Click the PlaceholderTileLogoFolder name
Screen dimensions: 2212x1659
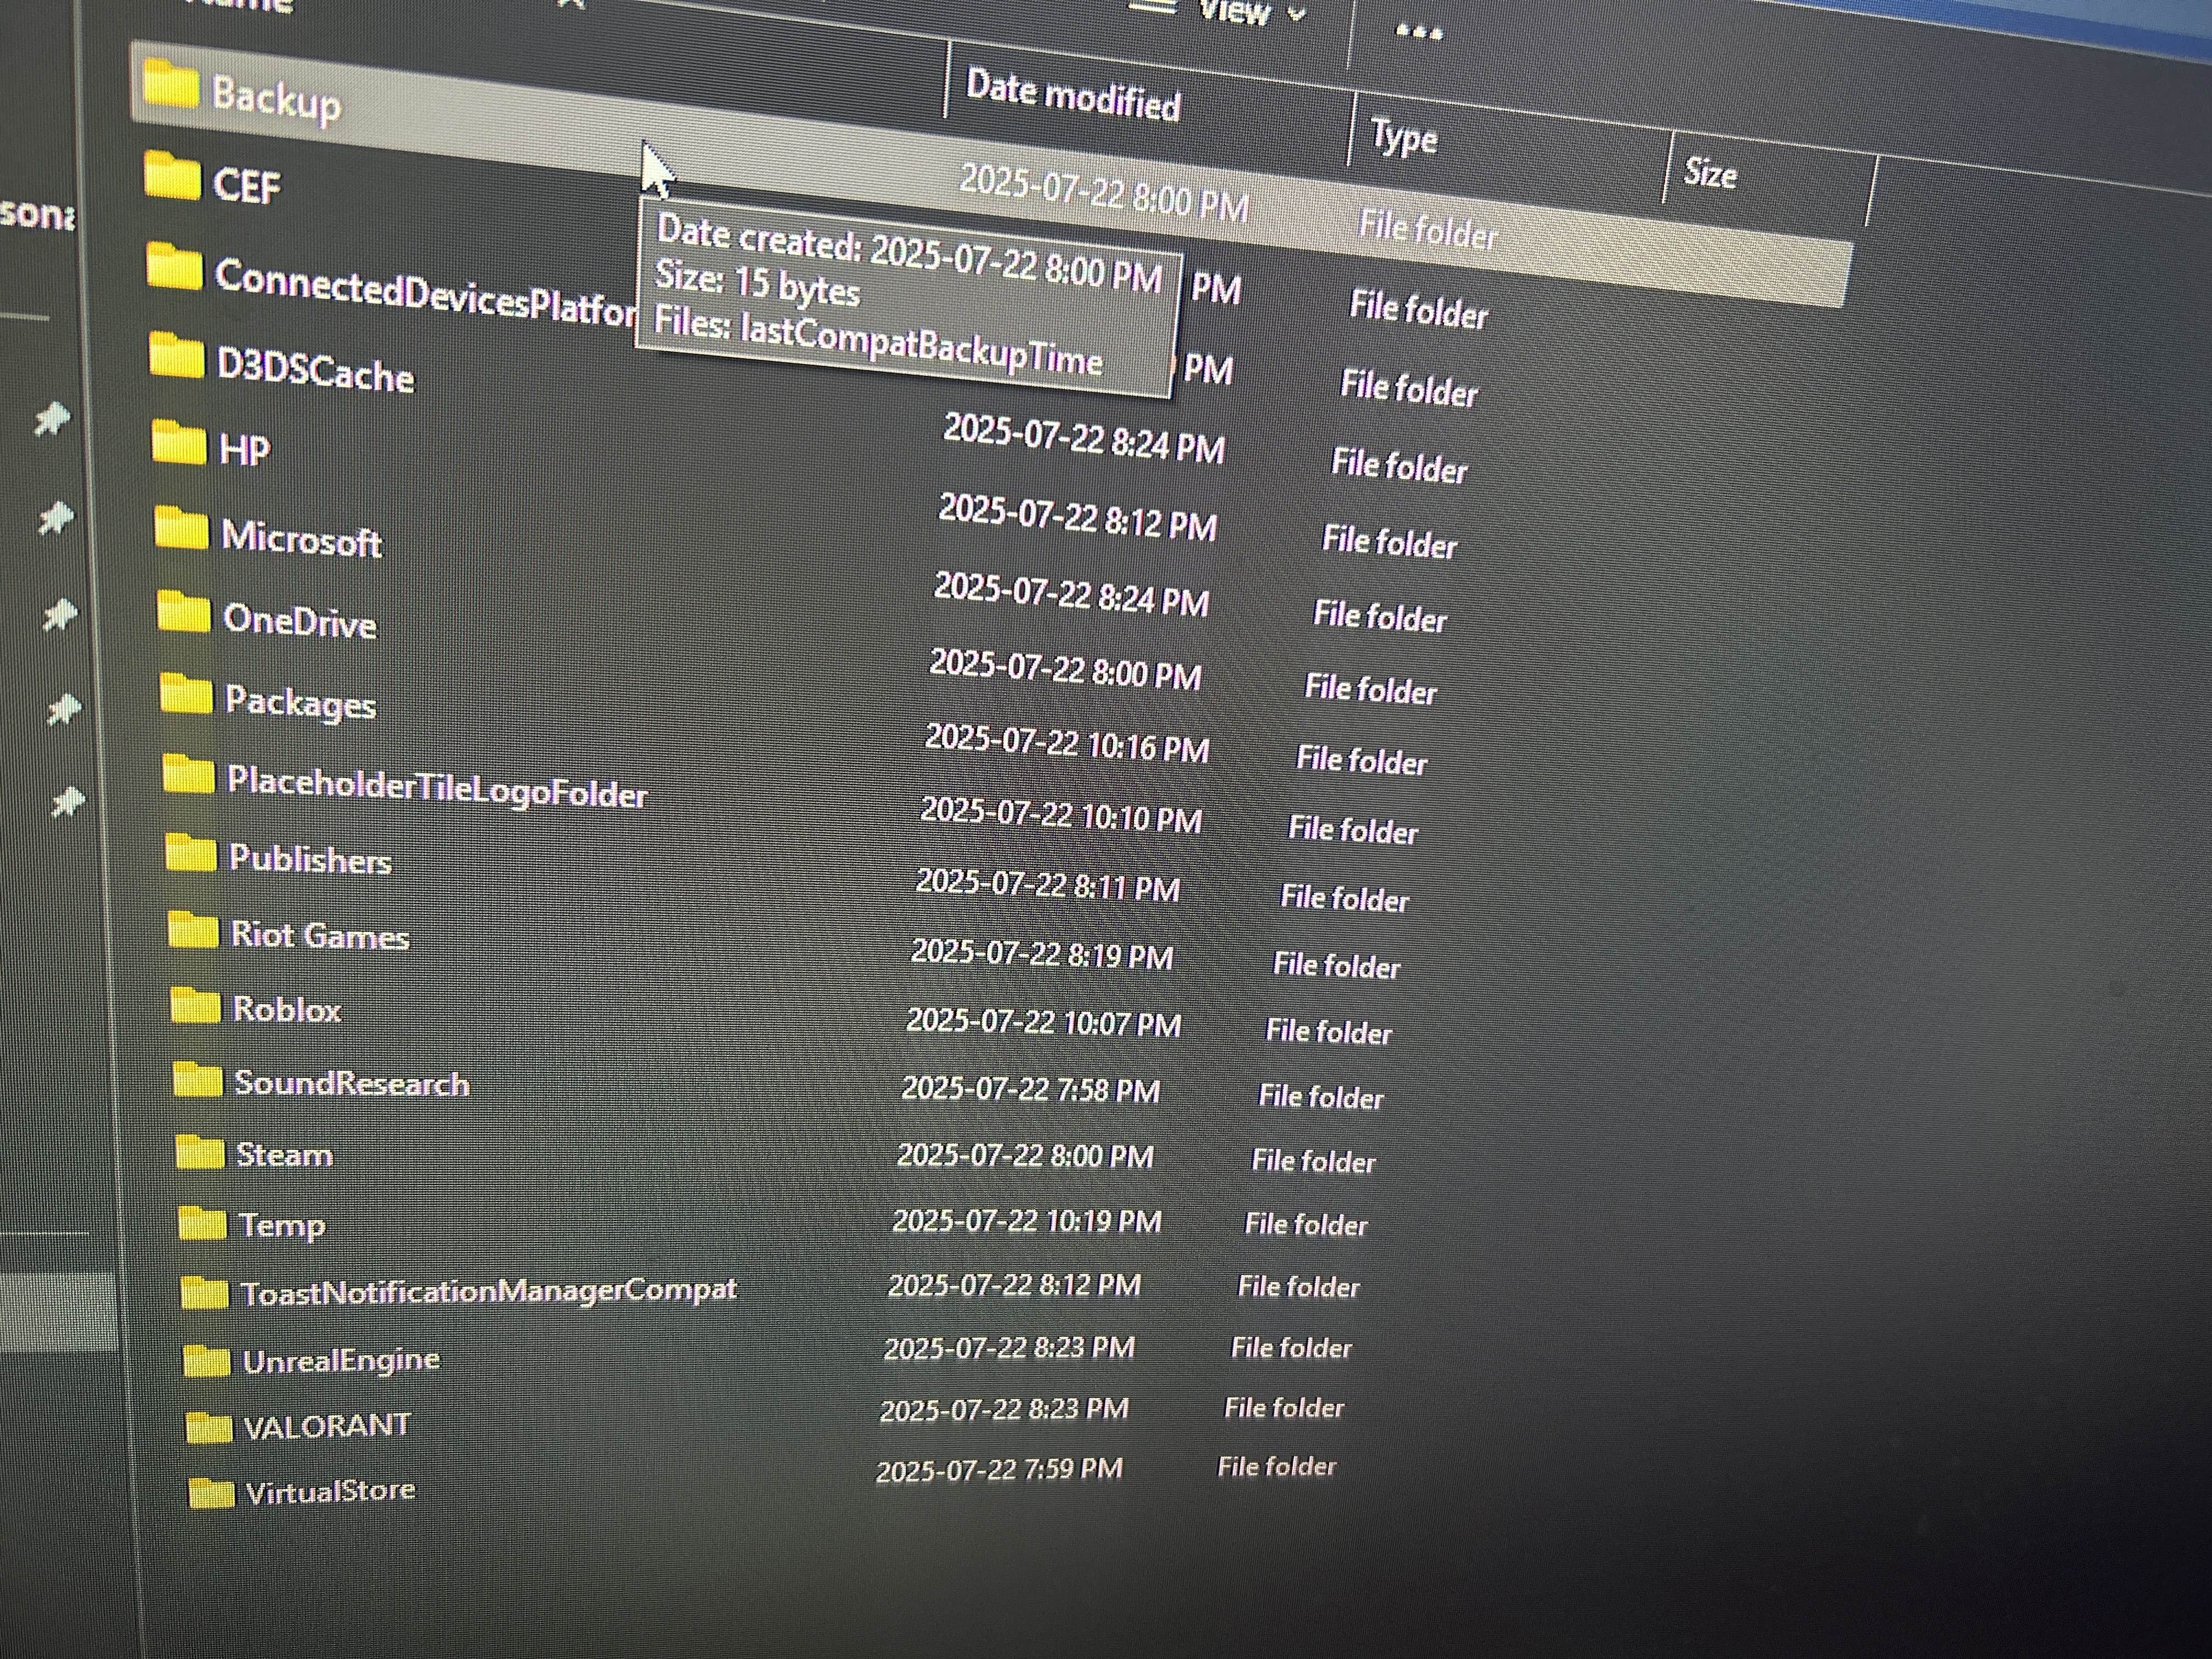[437, 787]
